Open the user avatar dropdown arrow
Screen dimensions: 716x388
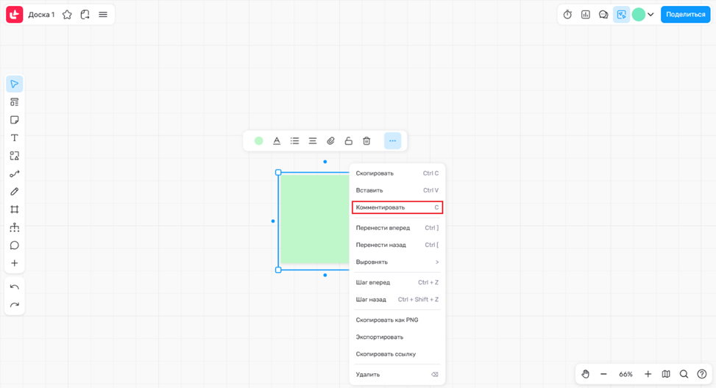651,15
